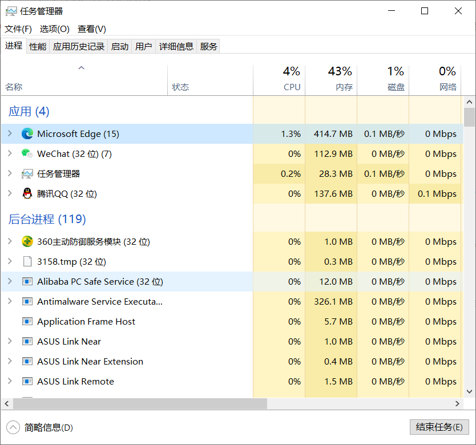
Task: Click the Task Manager title bar icon
Action: (11, 11)
